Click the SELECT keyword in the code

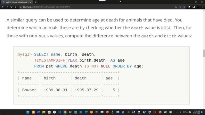(x=41, y=54)
